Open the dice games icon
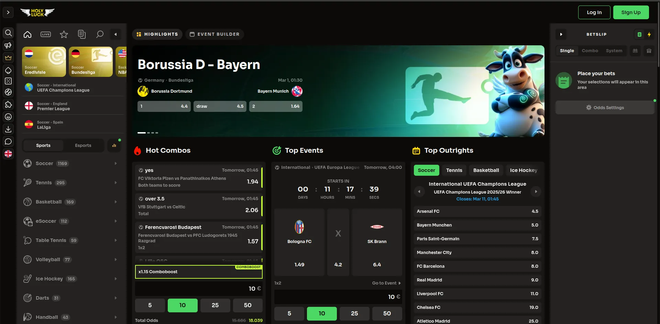The image size is (660, 324). 8,81
